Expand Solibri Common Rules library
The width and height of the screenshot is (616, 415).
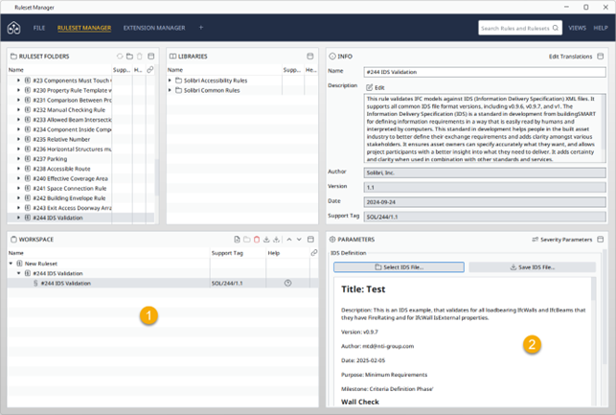tap(170, 90)
